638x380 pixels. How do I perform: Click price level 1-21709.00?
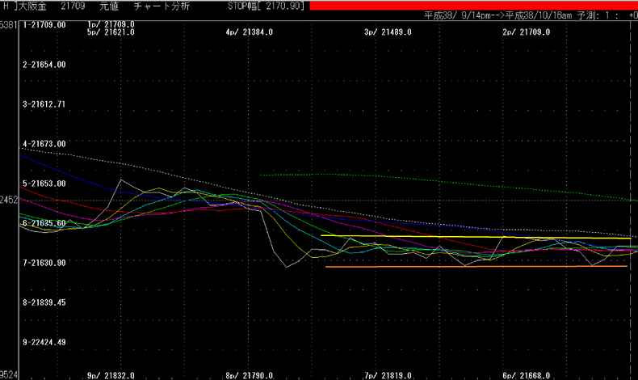click(44, 25)
